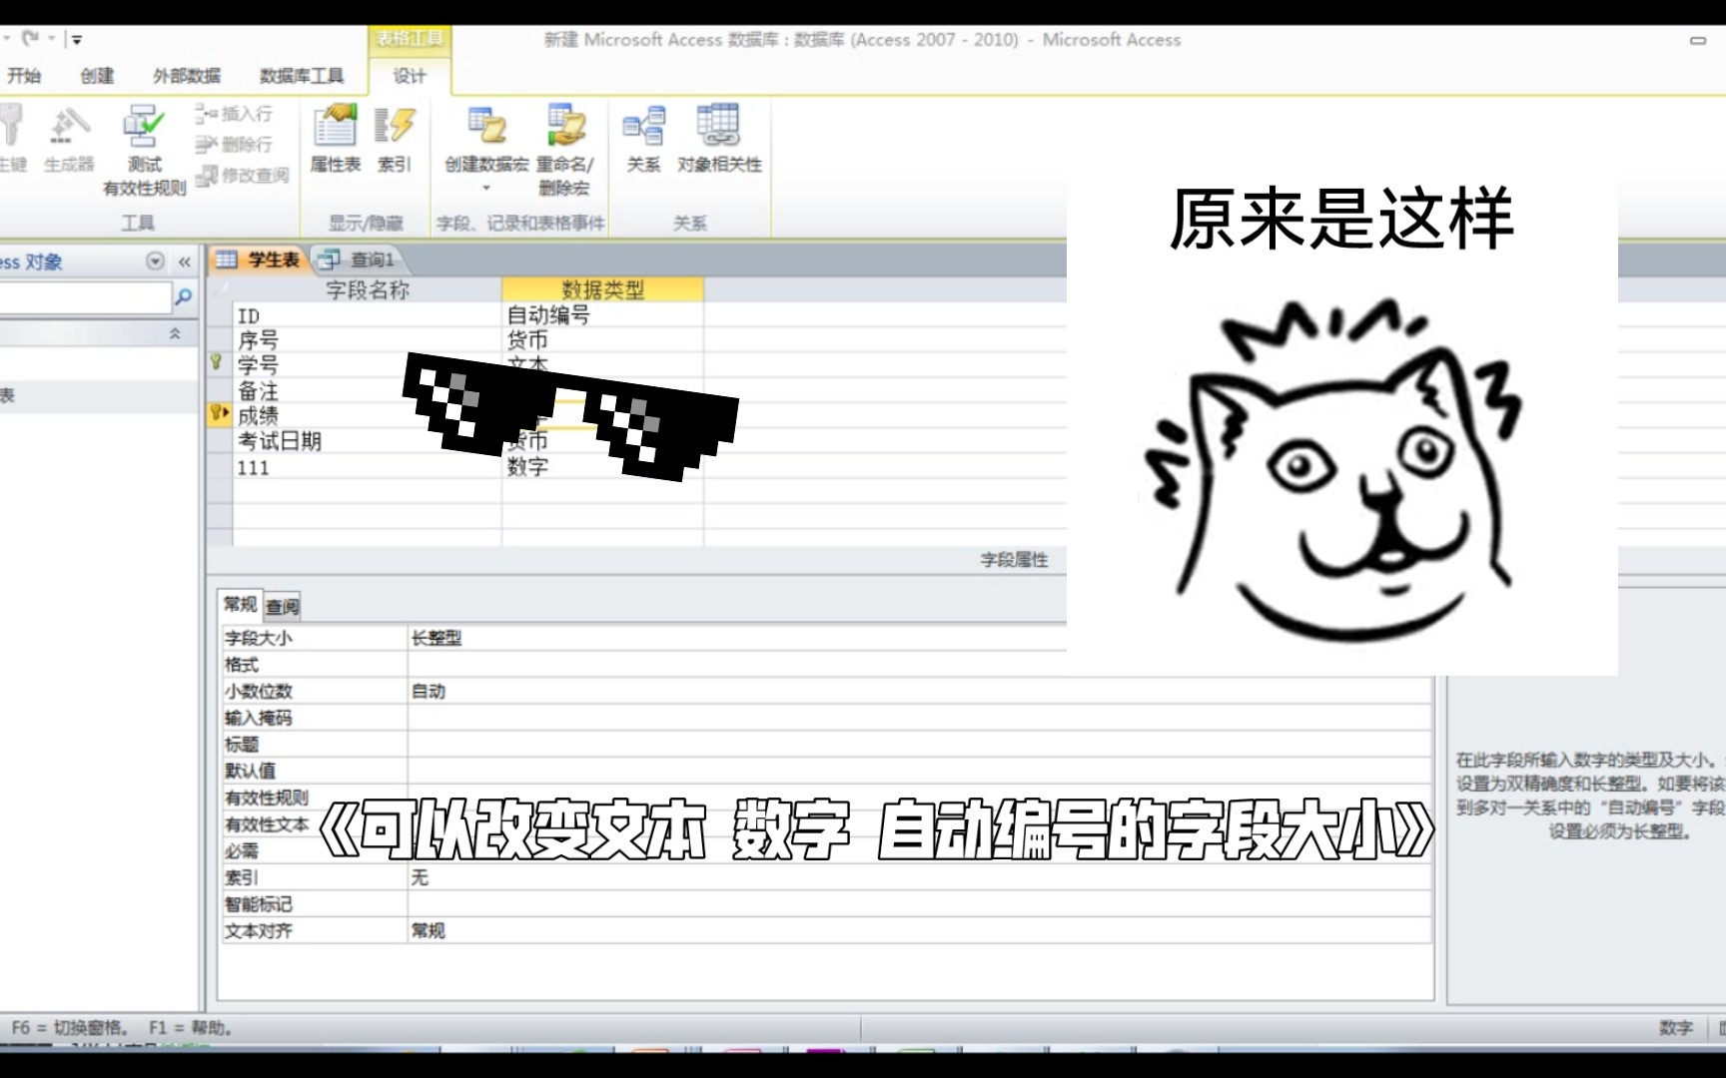Select the 111 field name cell
The width and height of the screenshot is (1726, 1078).
(367, 466)
